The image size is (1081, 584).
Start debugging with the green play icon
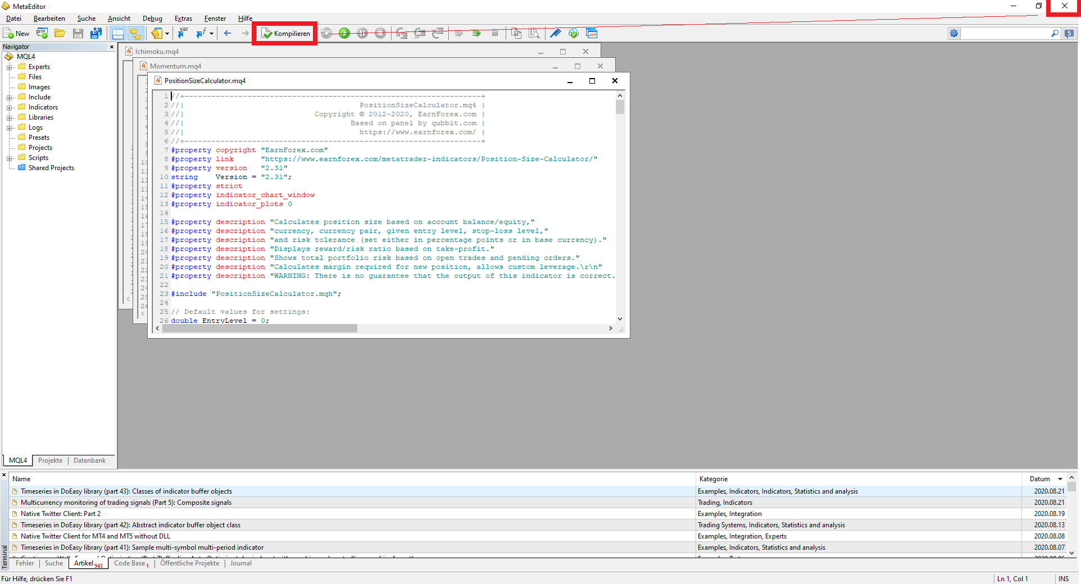(x=344, y=34)
